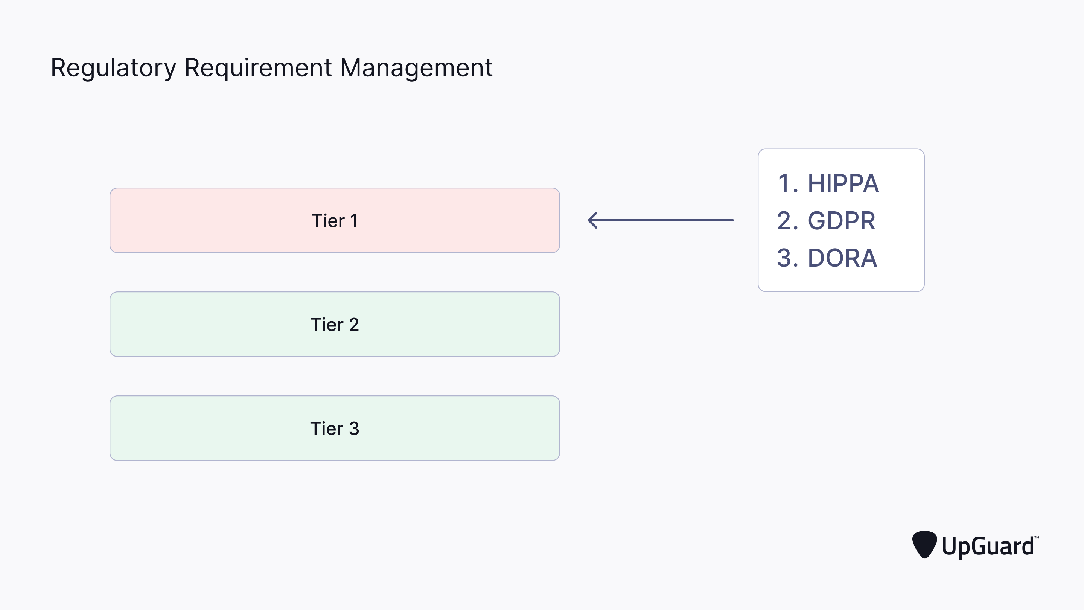The height and width of the screenshot is (610, 1084).
Task: Click the word Regulatory in the title
Action: pos(113,68)
